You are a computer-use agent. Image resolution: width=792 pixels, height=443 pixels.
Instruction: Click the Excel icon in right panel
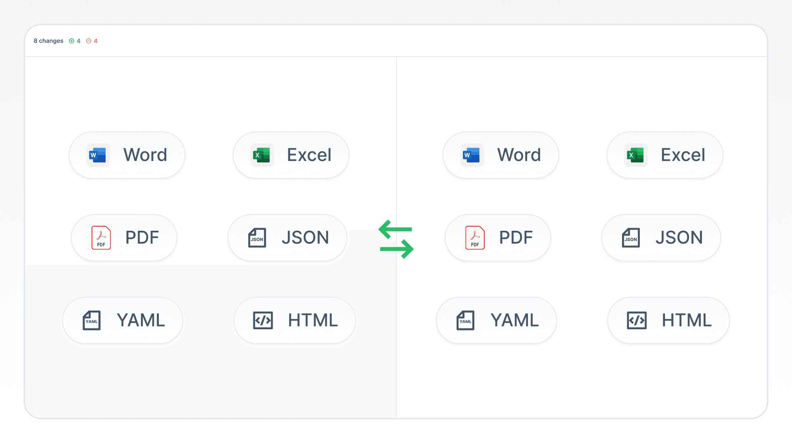click(635, 155)
